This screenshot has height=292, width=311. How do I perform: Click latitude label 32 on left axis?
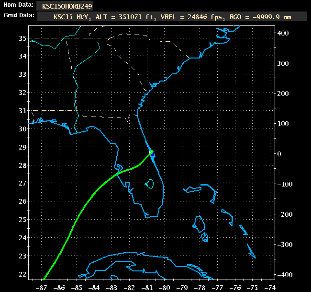pos(22,93)
